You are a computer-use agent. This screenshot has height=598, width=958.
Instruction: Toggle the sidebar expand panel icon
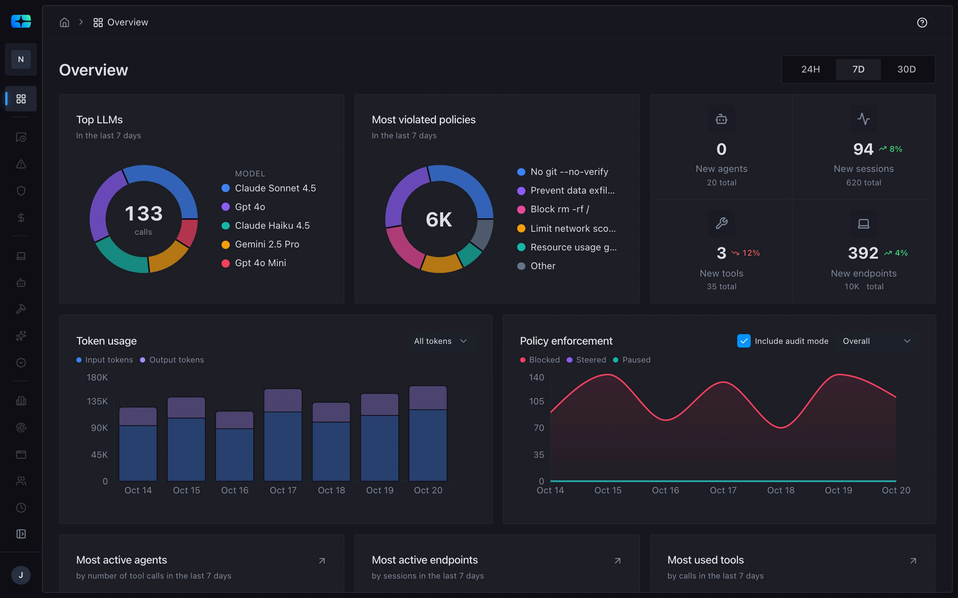[21, 534]
